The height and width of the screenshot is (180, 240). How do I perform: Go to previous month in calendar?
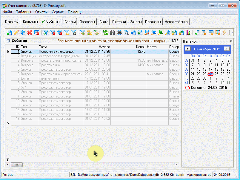[x=187, y=49]
